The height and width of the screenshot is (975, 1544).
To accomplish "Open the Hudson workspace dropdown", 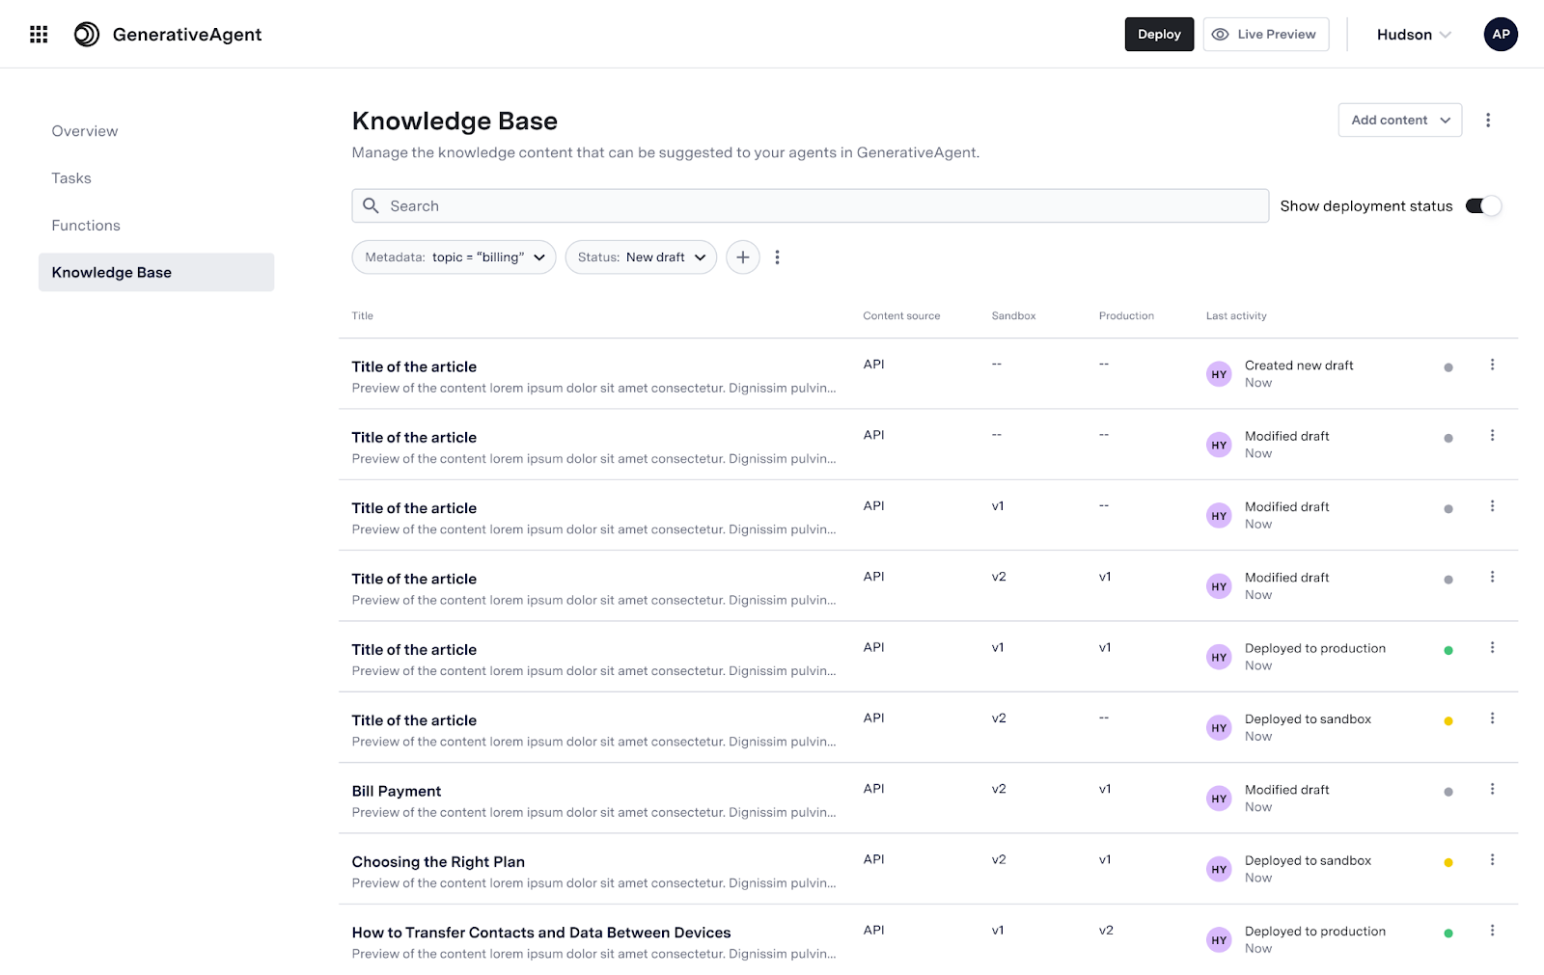I will (1413, 35).
